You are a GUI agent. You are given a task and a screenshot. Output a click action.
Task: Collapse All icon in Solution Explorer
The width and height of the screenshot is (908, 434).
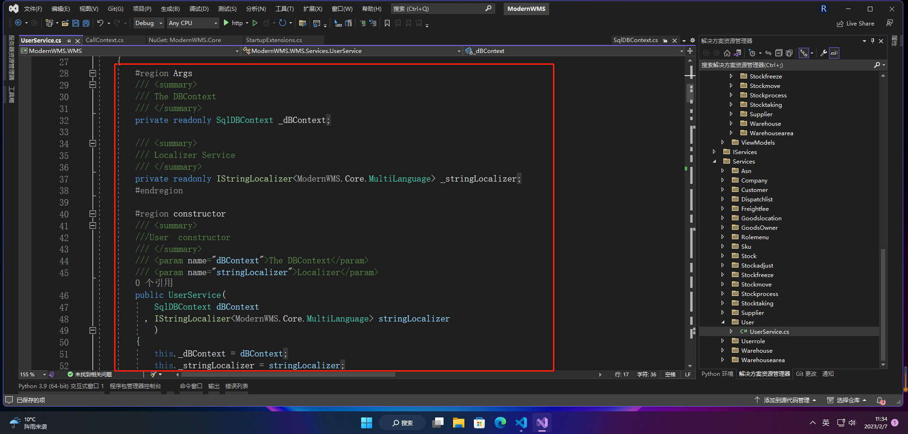(x=779, y=53)
